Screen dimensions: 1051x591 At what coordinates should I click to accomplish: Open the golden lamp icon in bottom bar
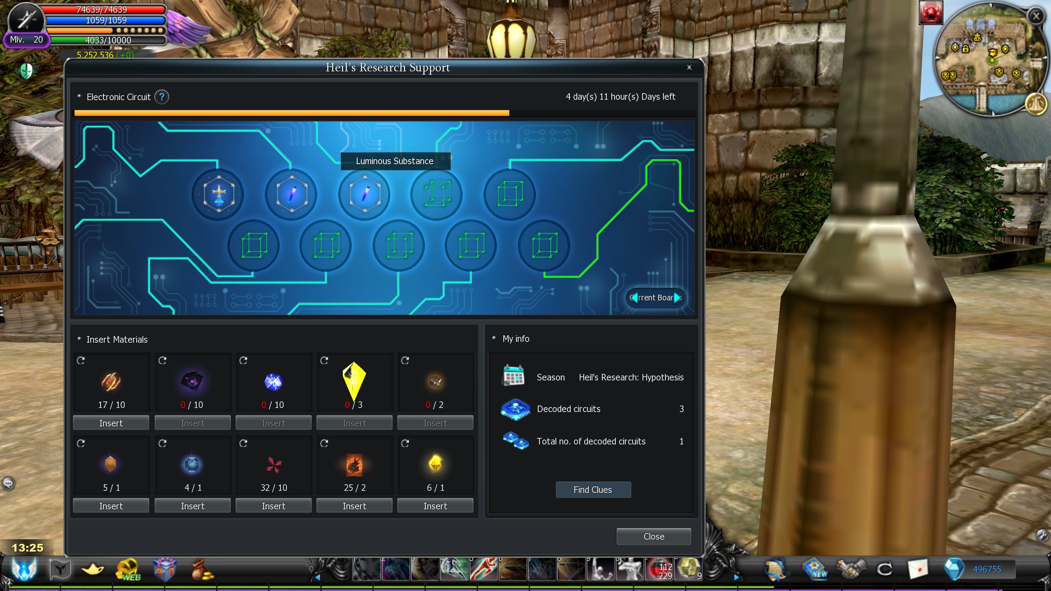click(92, 570)
